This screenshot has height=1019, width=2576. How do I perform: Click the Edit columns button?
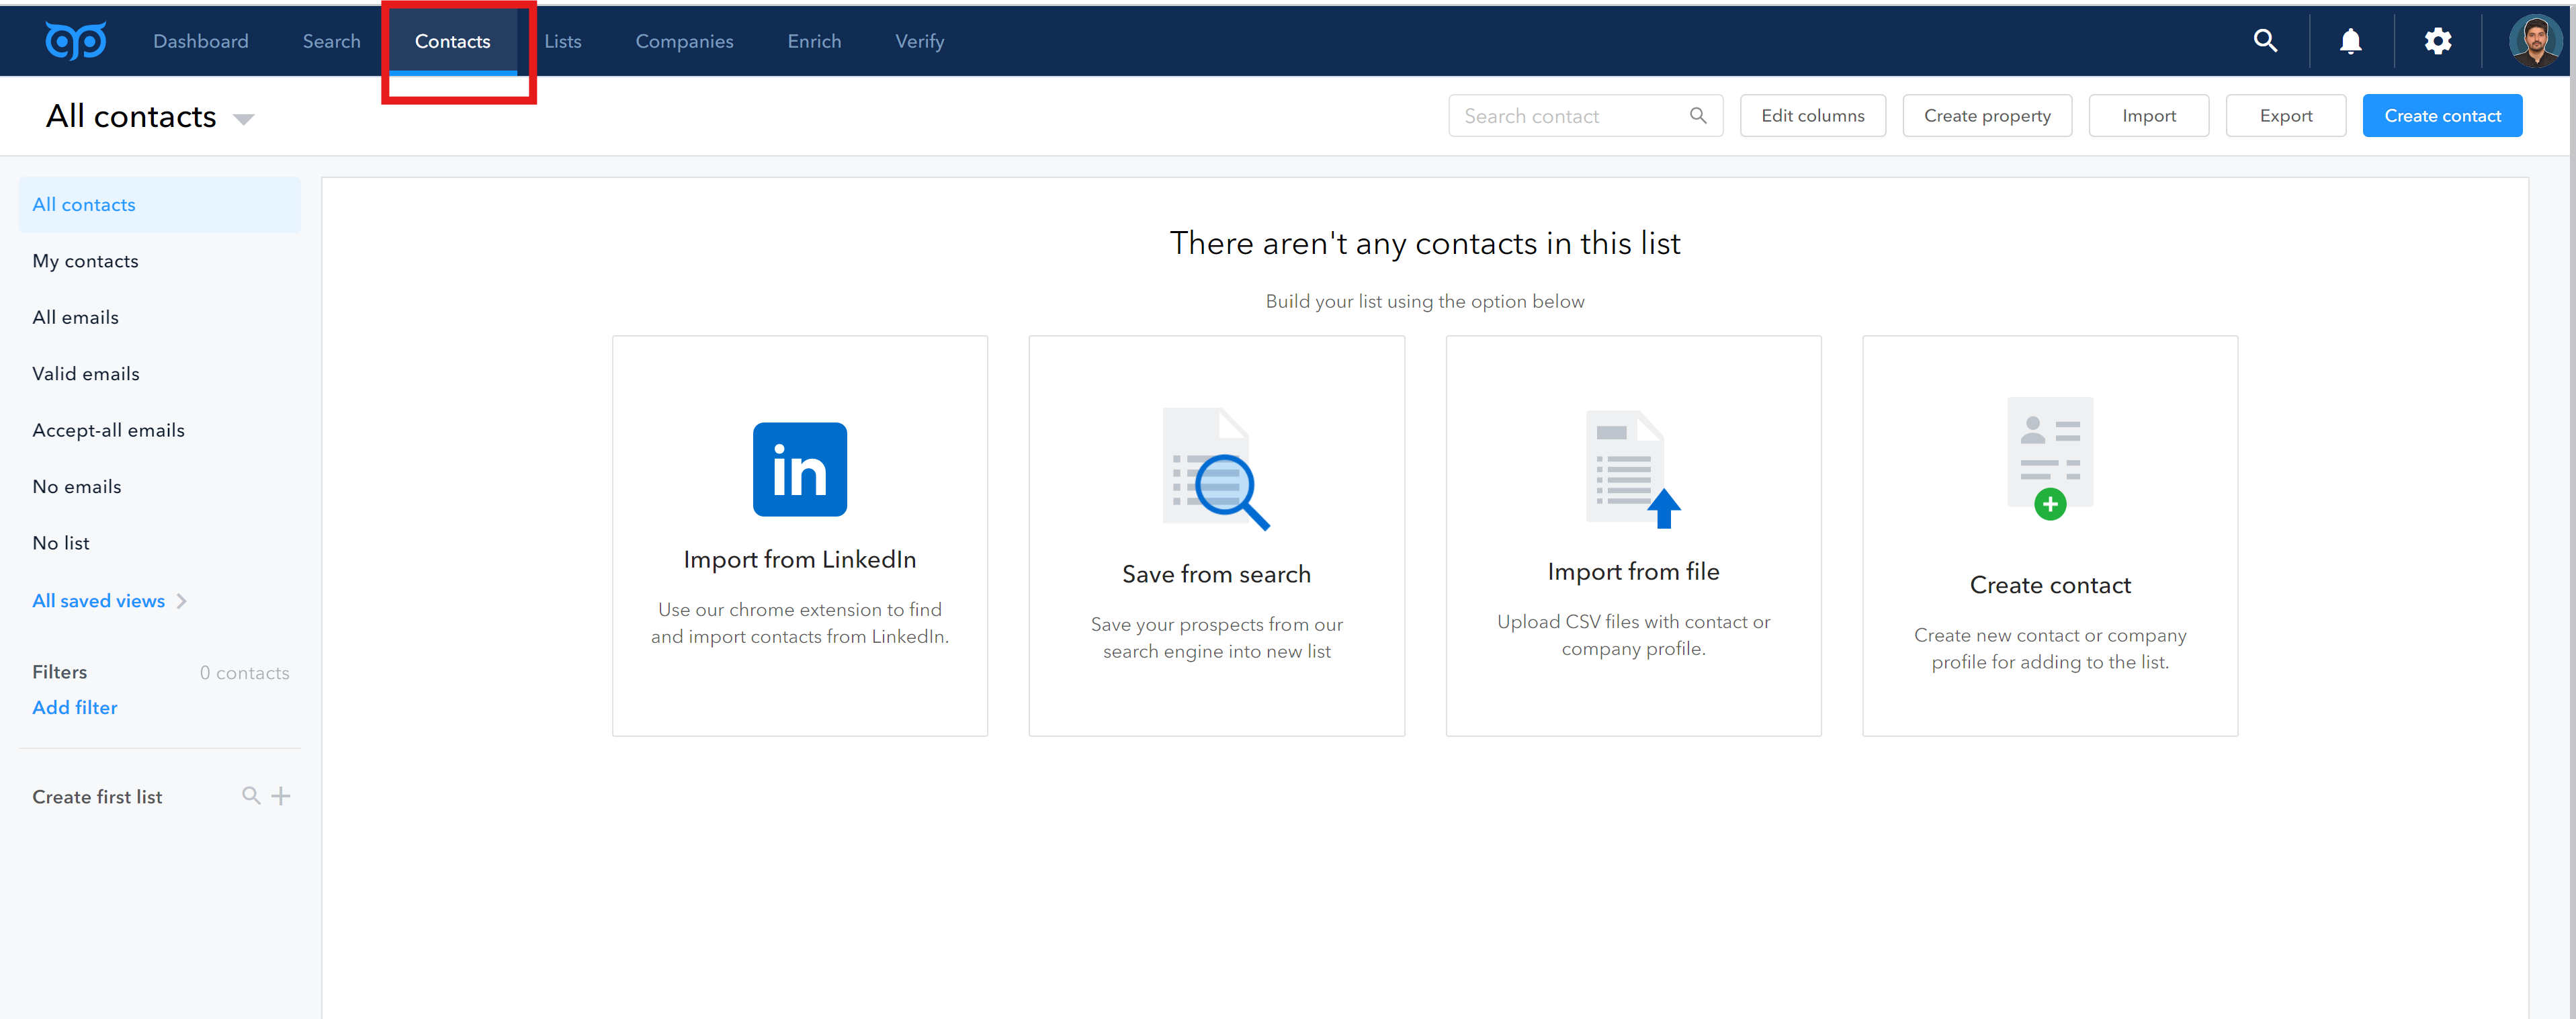pos(1812,116)
